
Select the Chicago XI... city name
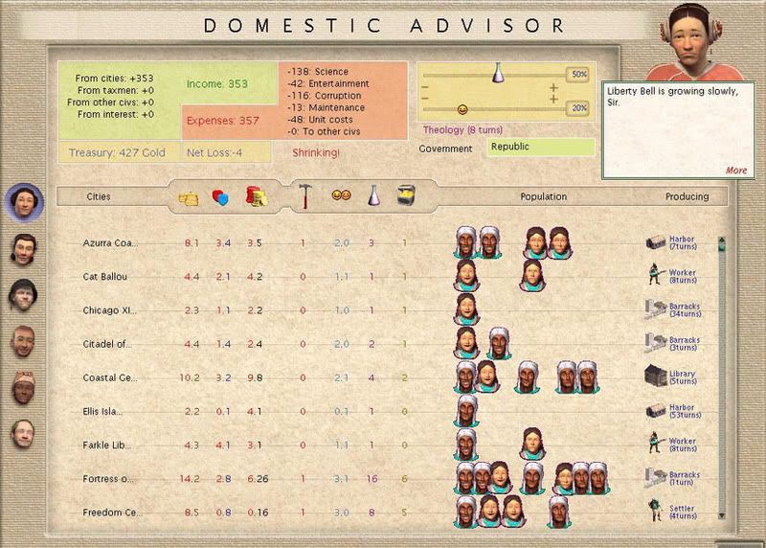pos(109,310)
